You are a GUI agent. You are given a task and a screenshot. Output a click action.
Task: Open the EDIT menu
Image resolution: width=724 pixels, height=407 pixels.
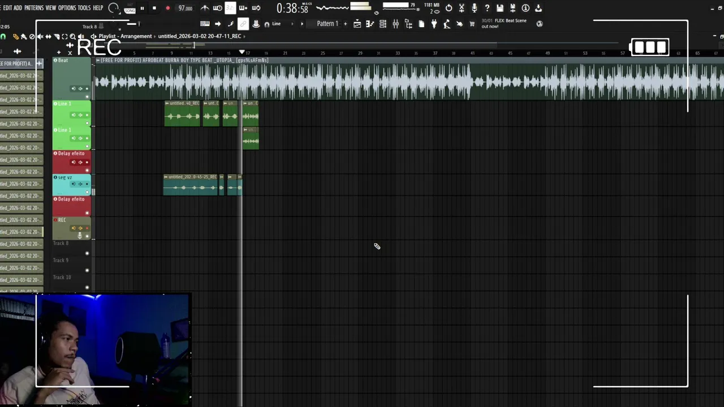coord(8,8)
